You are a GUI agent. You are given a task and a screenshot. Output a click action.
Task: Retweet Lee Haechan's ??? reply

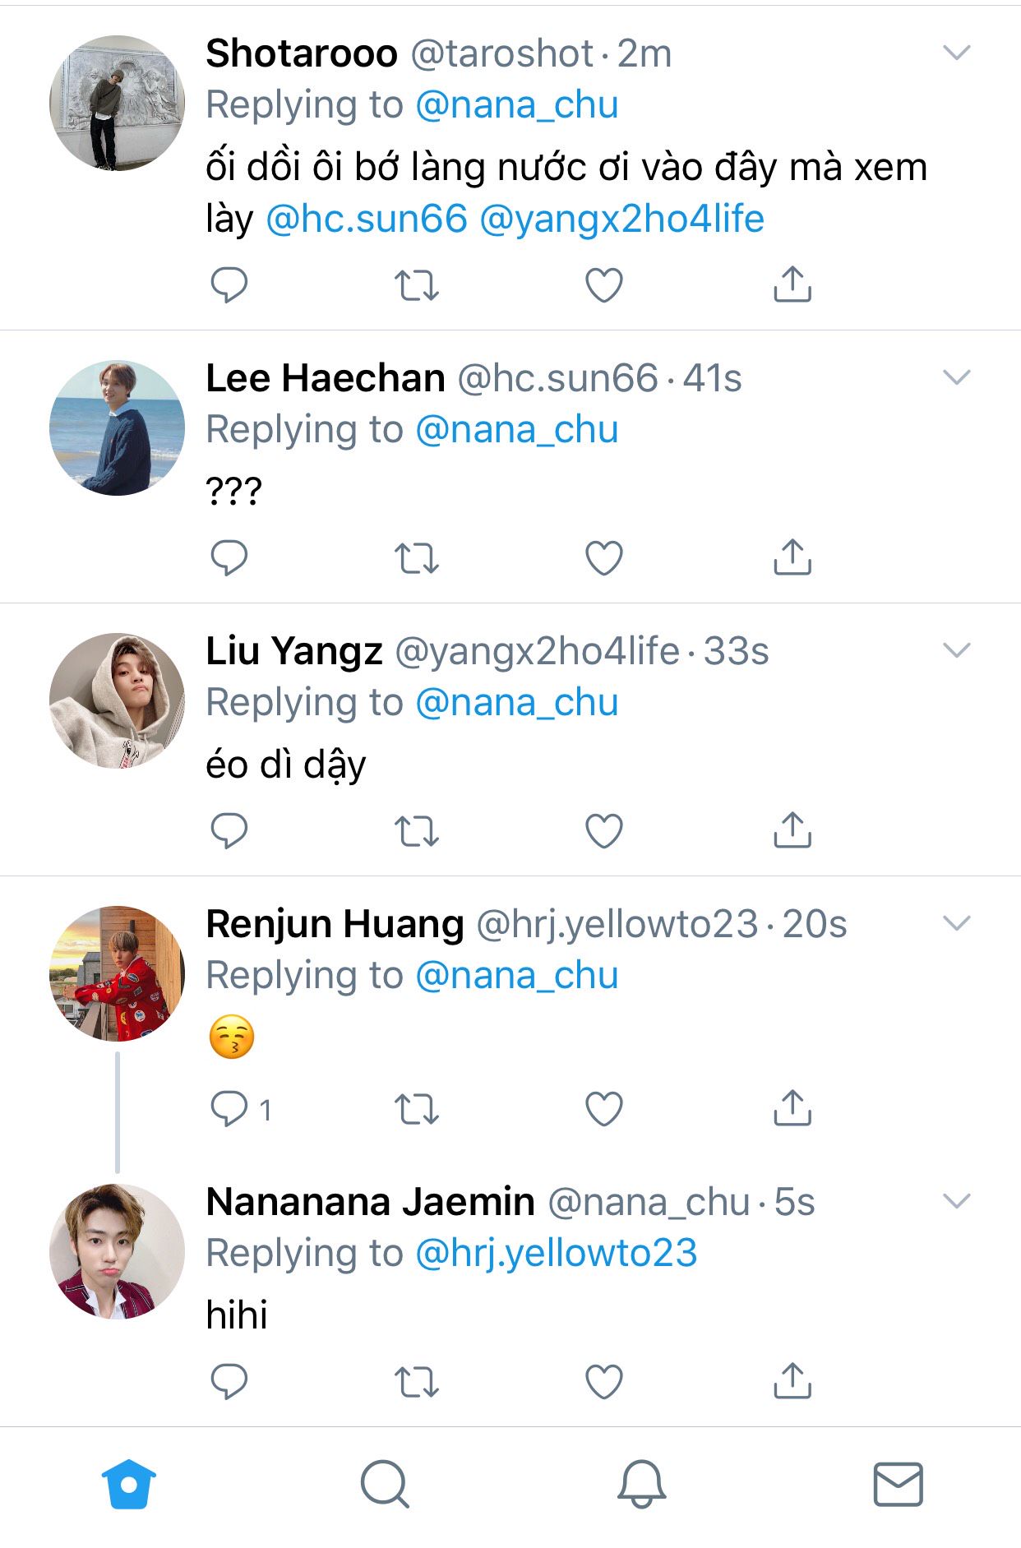(416, 558)
